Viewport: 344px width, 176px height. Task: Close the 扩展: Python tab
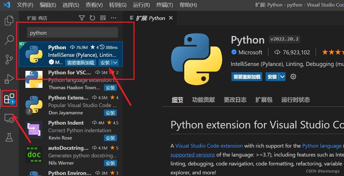pos(171,18)
